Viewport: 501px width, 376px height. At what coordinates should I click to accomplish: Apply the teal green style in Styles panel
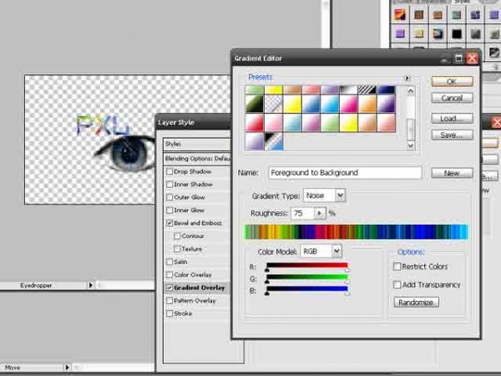point(457,14)
